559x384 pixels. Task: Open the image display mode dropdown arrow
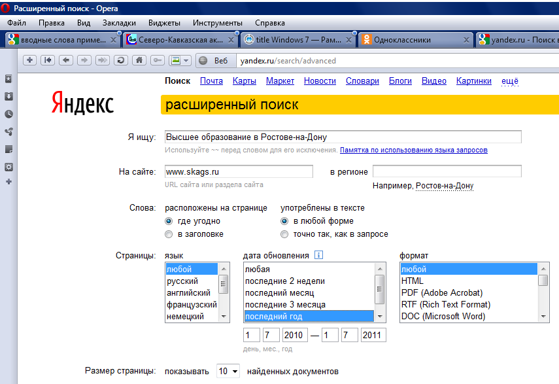click(186, 61)
